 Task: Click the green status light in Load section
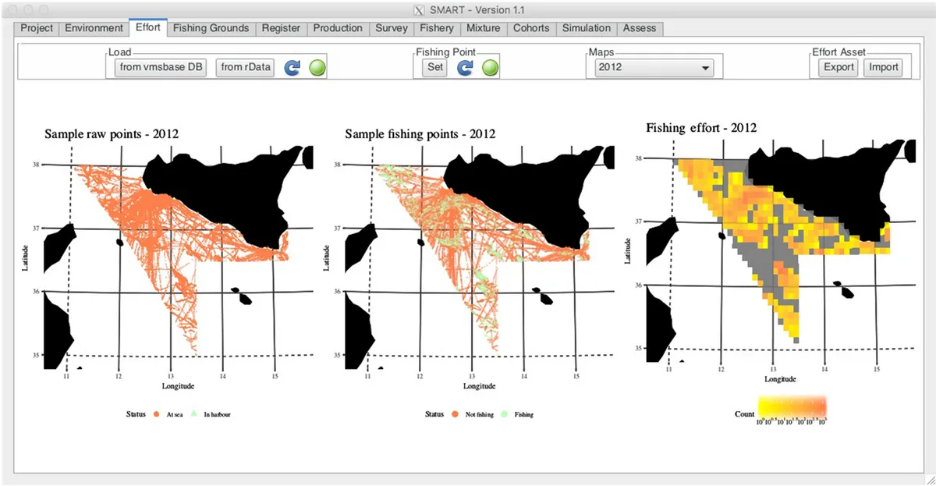[x=317, y=68]
